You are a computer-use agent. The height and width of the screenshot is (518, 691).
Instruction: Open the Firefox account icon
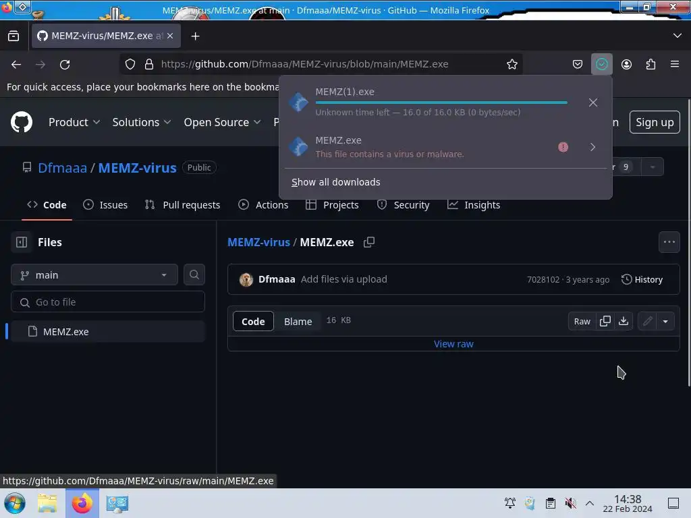[626, 64]
